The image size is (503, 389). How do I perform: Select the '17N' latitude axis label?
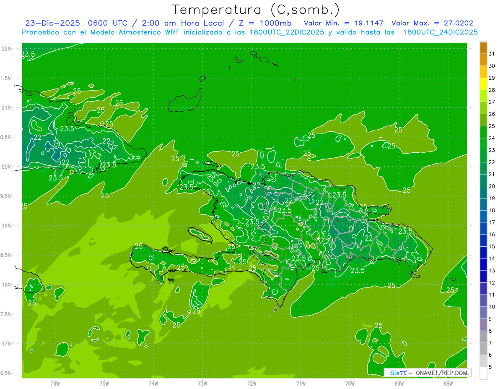tap(6, 344)
